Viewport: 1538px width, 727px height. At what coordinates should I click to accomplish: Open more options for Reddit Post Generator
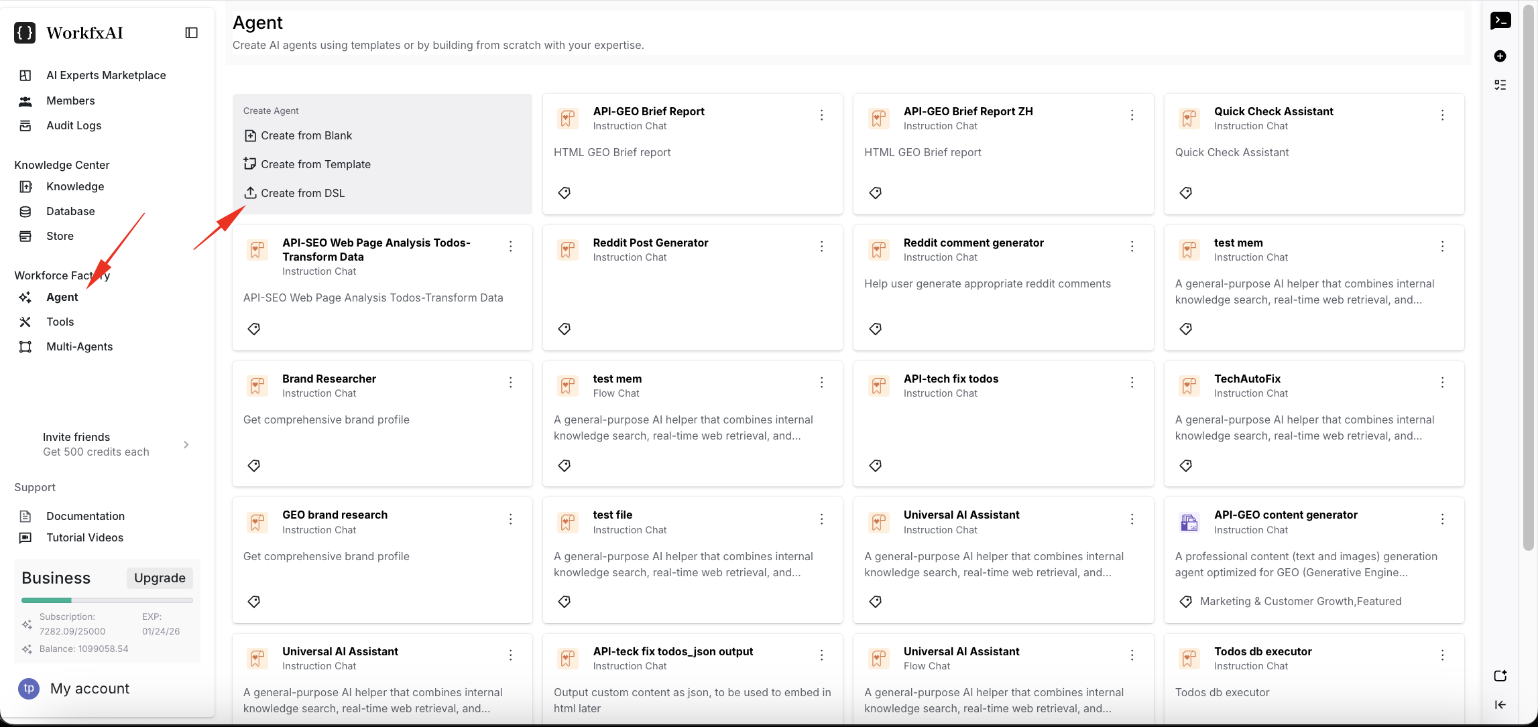tap(821, 247)
